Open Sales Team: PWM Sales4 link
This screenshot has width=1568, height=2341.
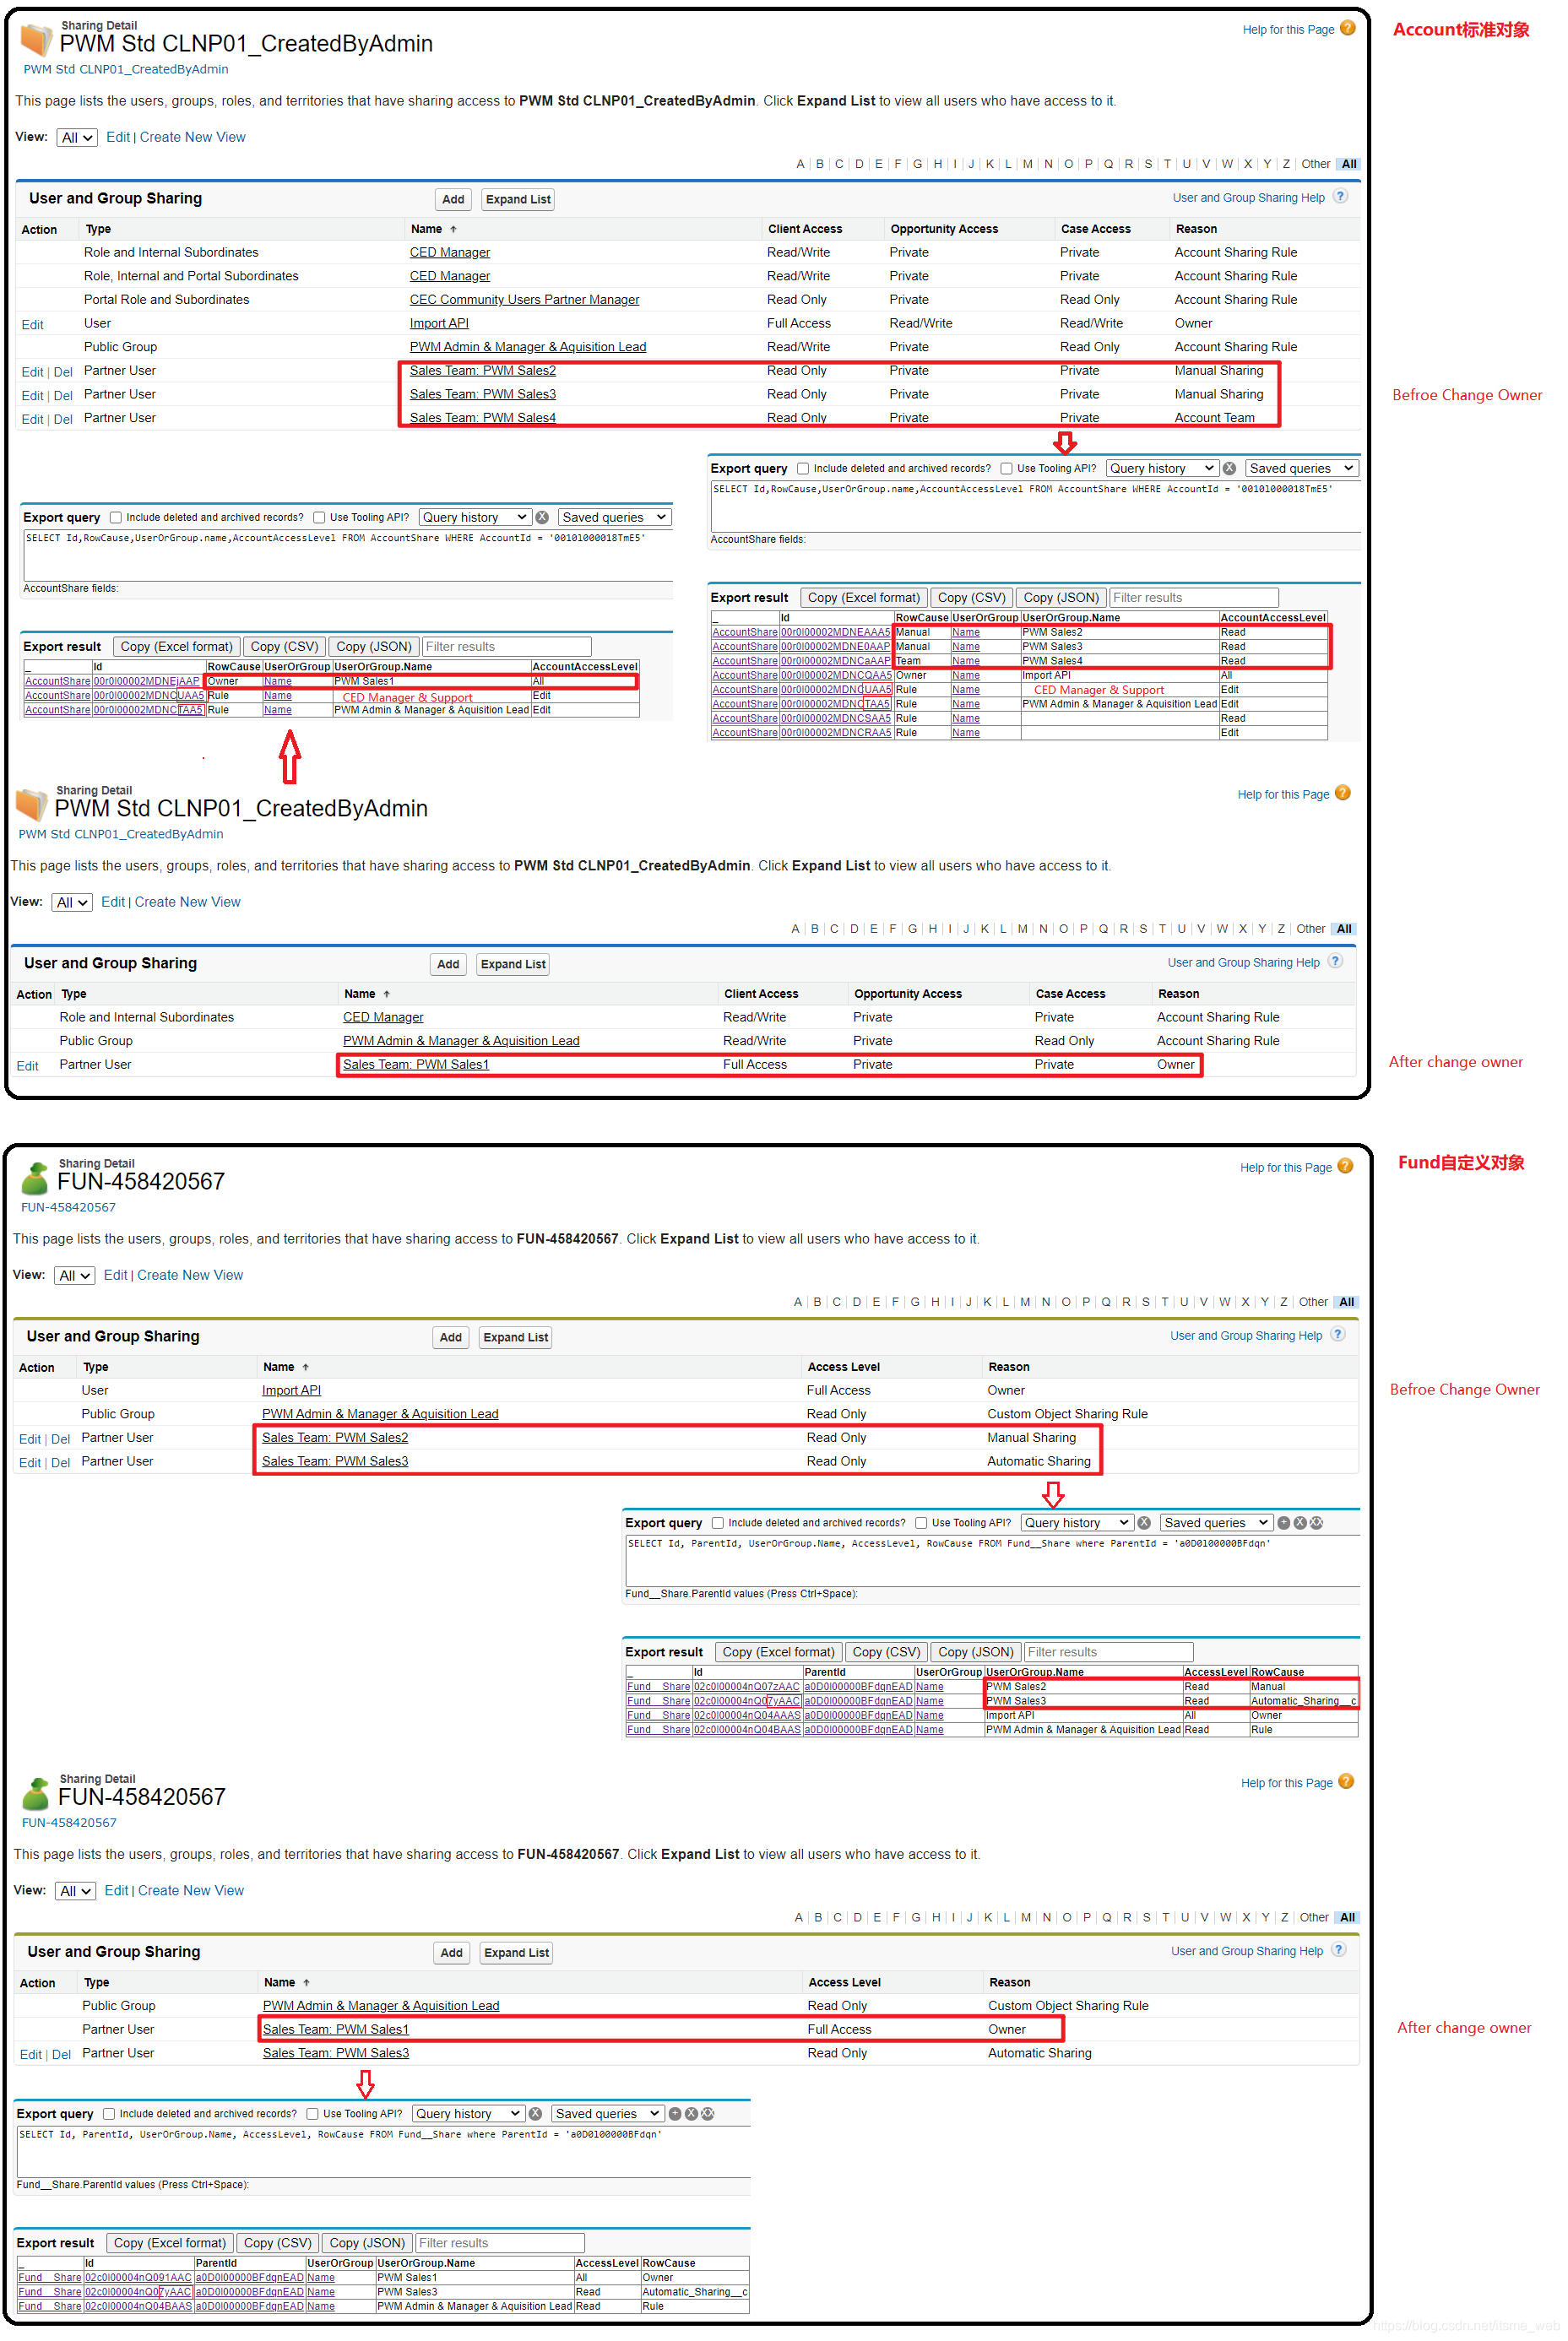click(482, 418)
